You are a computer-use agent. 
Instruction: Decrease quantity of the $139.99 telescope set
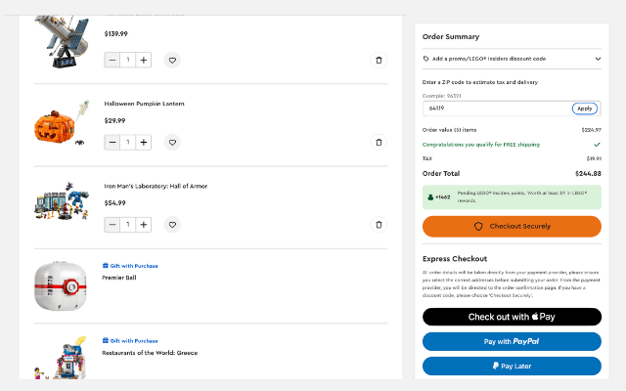pyautogui.click(x=112, y=61)
